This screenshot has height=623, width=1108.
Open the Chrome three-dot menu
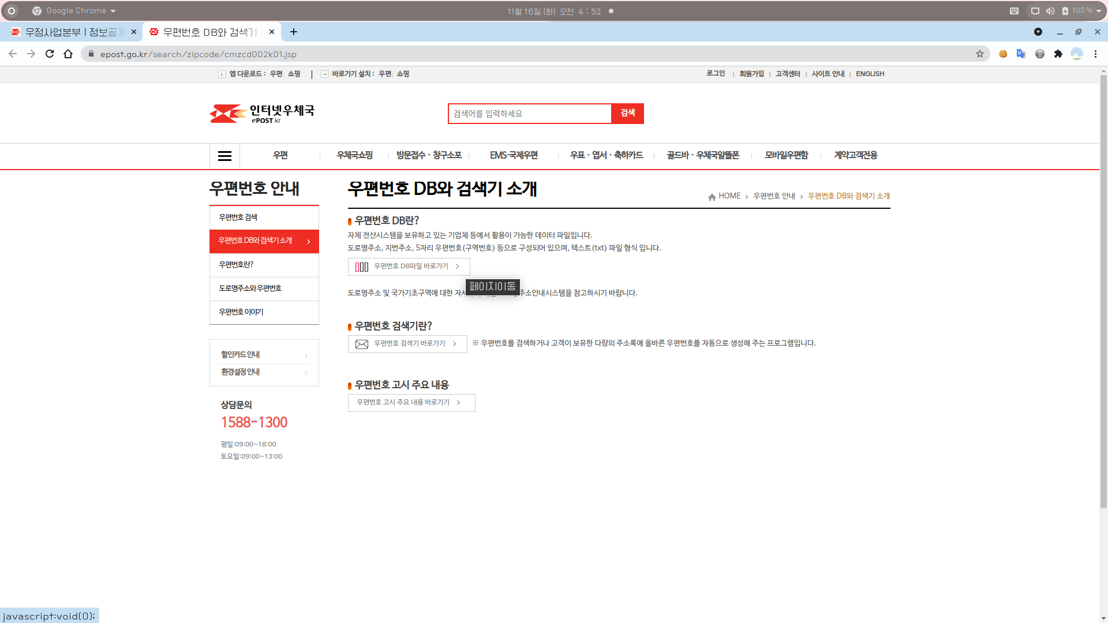pos(1095,54)
